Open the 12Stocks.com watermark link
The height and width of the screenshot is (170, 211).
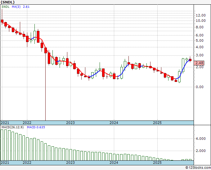click(198, 168)
